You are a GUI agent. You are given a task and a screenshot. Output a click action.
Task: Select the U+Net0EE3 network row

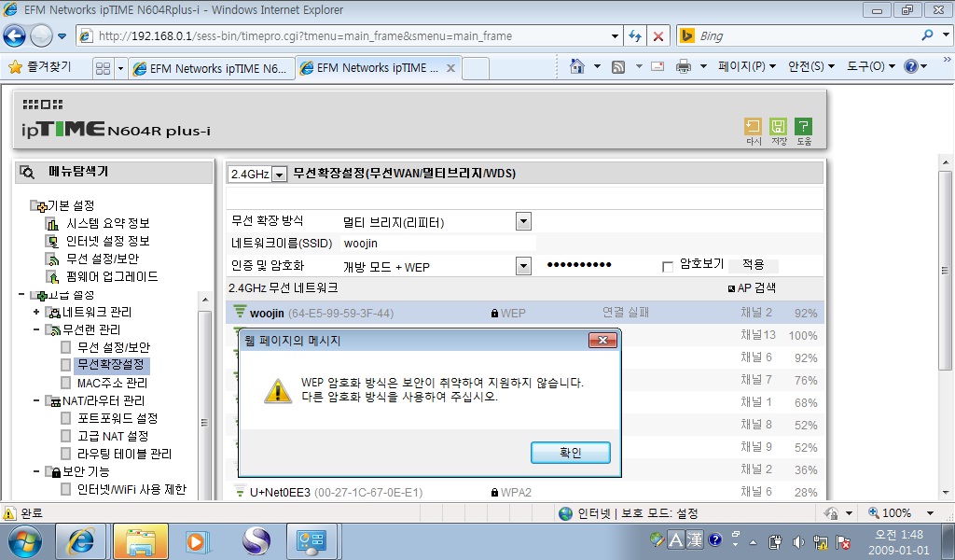[524, 492]
